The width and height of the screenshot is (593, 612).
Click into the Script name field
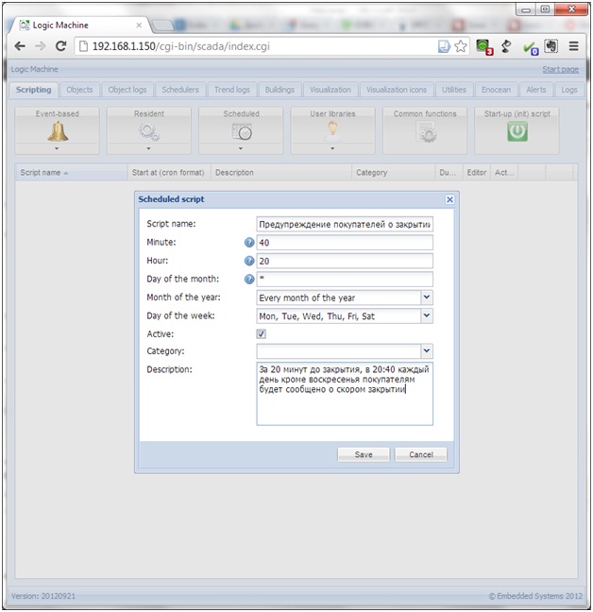coord(345,224)
